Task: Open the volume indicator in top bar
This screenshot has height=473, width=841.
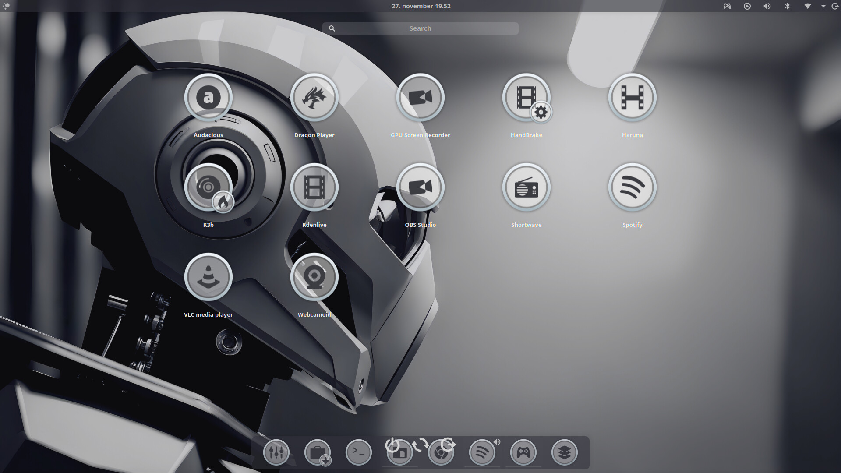Action: 767,6
